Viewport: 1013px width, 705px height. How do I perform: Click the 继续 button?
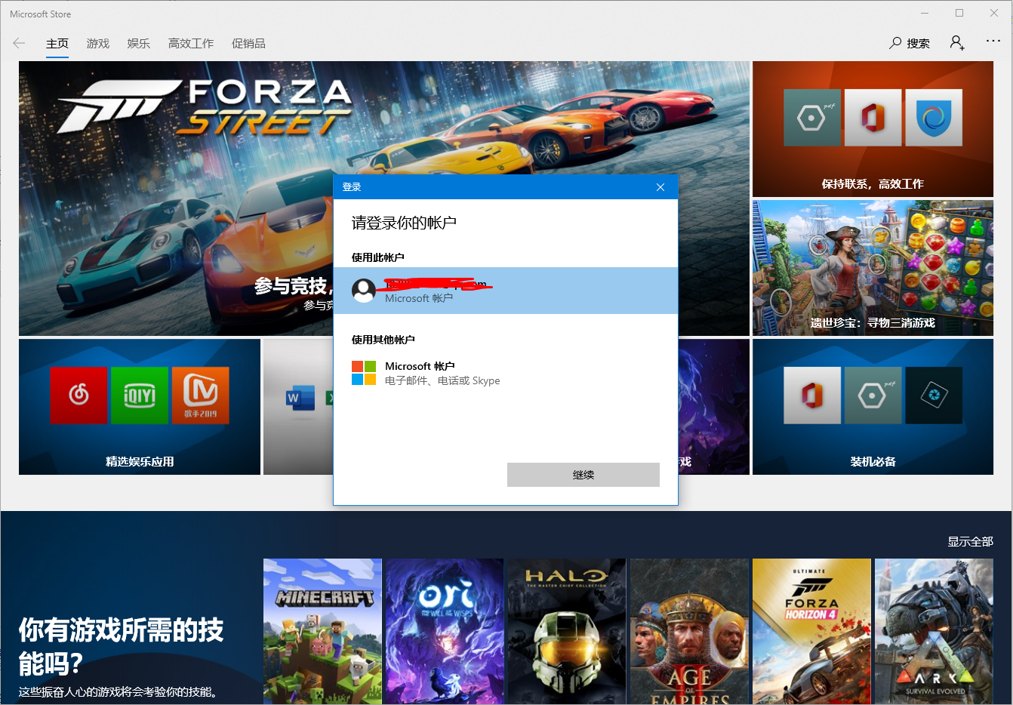[x=583, y=475]
